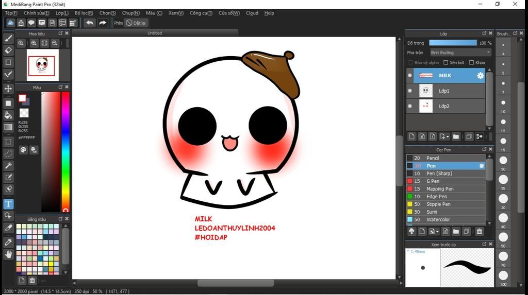This screenshot has height=295, width=528.
Task: Create new layer in Lớp panel
Action: click(411, 136)
